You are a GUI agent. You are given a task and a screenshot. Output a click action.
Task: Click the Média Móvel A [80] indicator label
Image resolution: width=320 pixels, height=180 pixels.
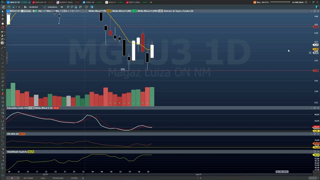(121, 11)
